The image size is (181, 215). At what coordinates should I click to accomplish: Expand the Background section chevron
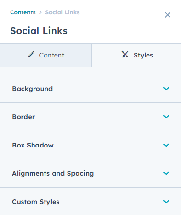[166, 89]
